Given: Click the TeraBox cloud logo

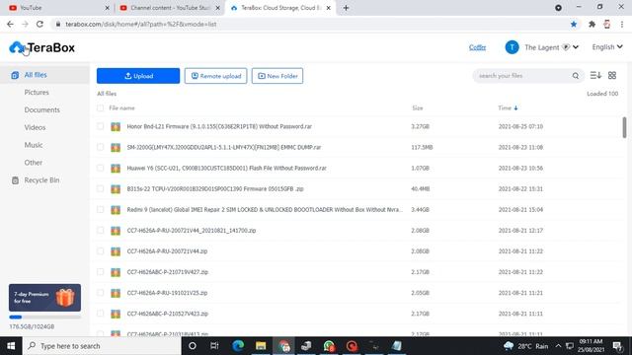Looking at the screenshot, I should (x=17, y=47).
